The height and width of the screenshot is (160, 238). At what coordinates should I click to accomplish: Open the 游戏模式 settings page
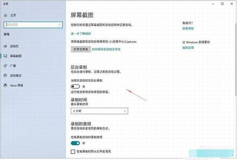[x=16, y=76]
